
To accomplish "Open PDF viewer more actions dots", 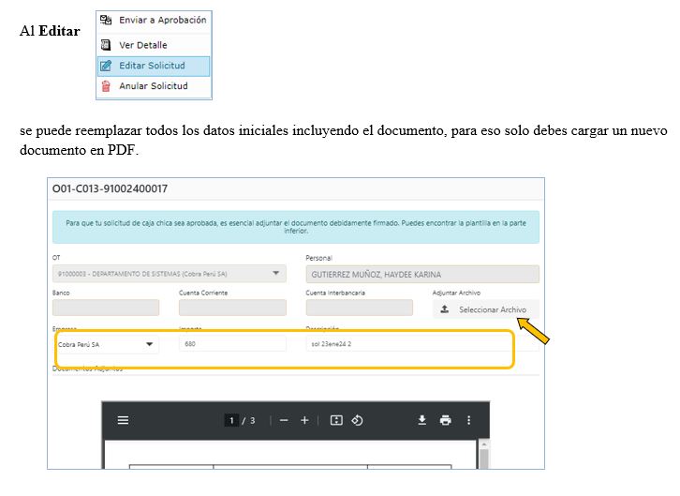I will pos(469,420).
